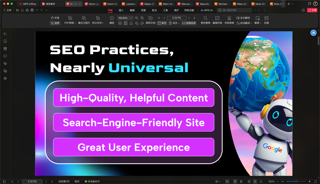320x184 pixels.
Task: Toggle 连续阅读 continuous reading
Action: (189, 23)
